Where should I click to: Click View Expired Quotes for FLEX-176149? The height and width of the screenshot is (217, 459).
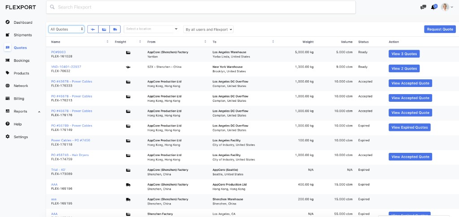pos(410,127)
